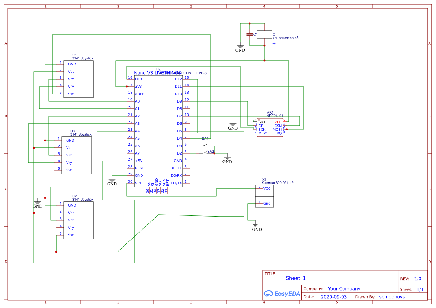The image size is (436, 308).
Task: Select the U1 3141 Joystick component body
Action: point(78,79)
